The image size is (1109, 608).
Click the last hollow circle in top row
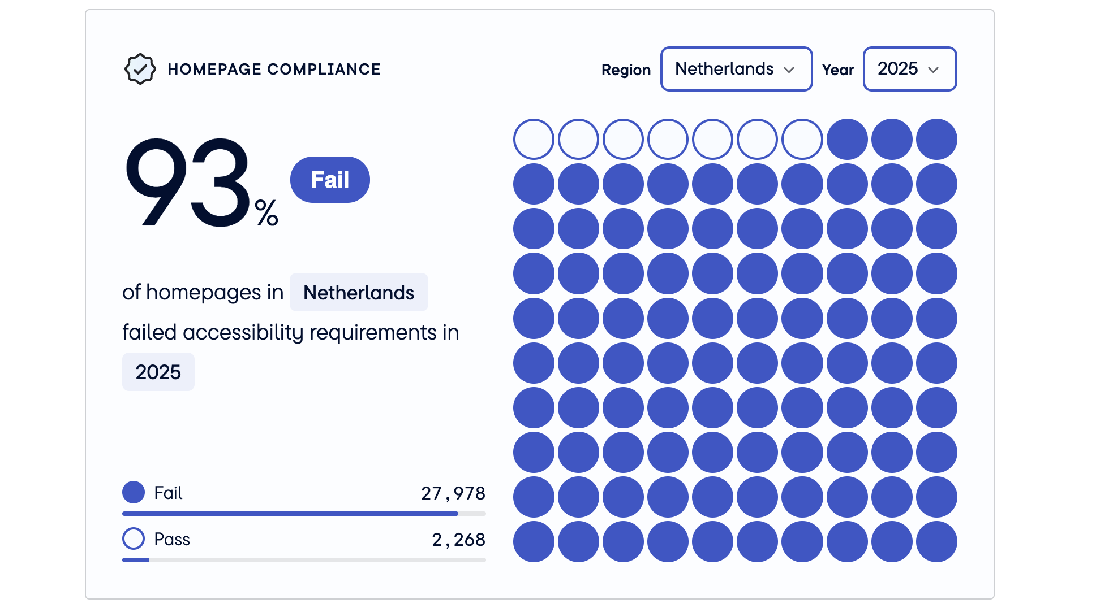802,139
